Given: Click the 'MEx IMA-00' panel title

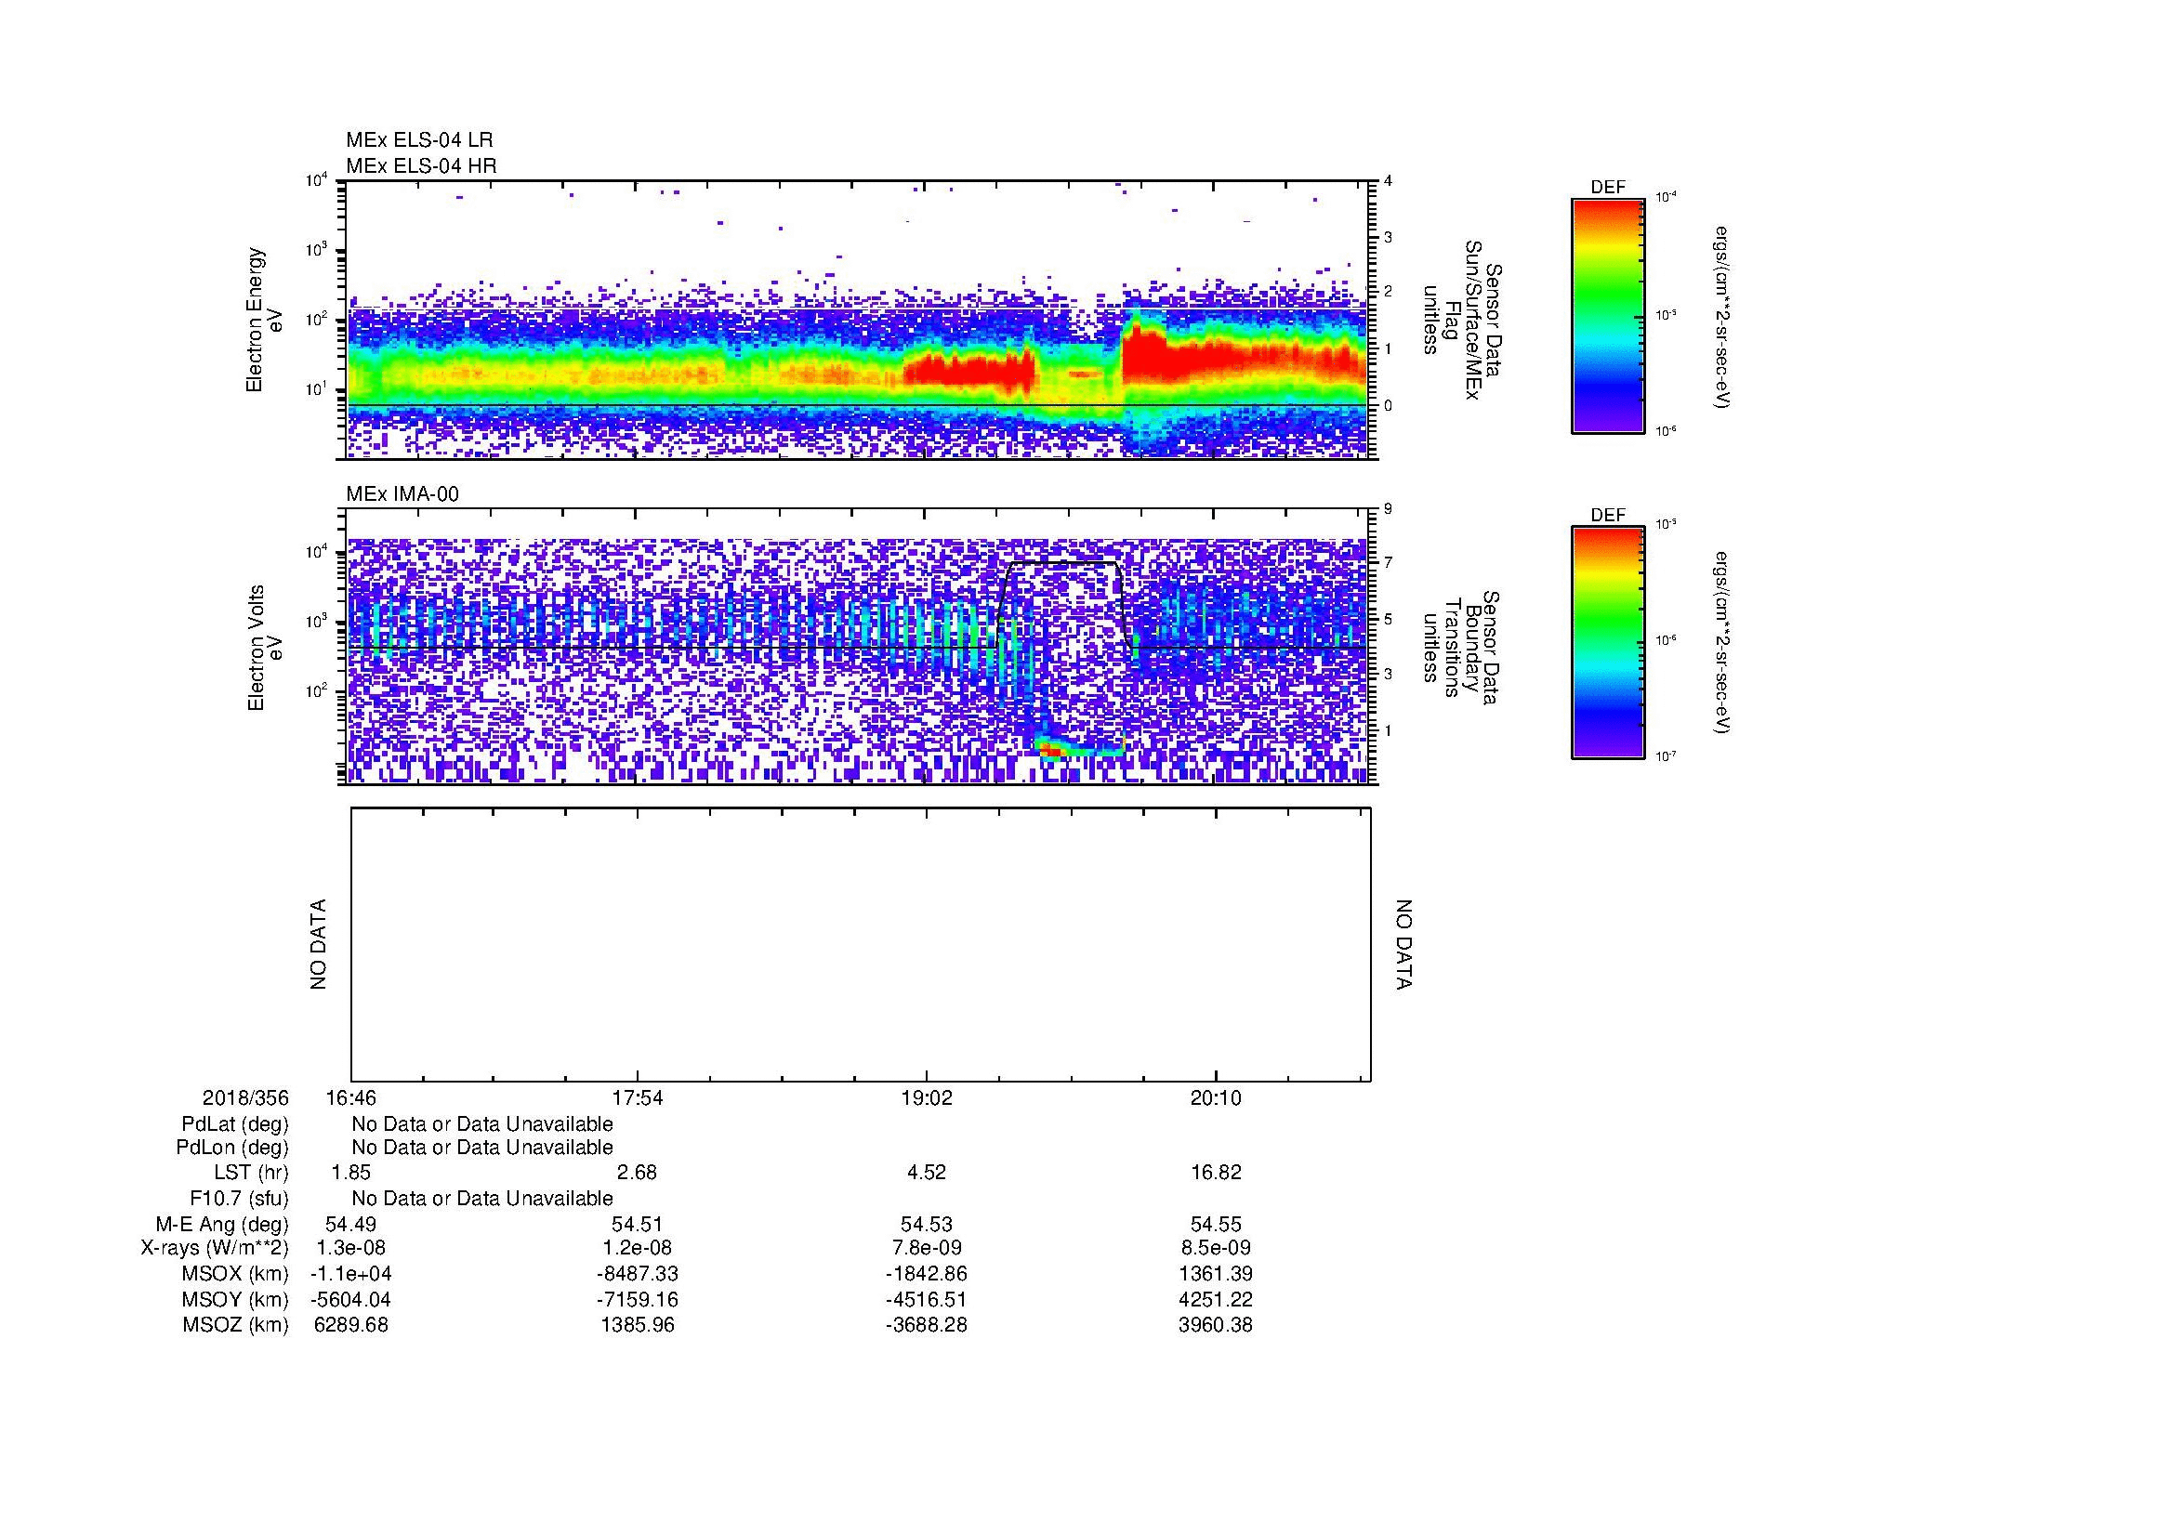Looking at the screenshot, I should point(402,494).
